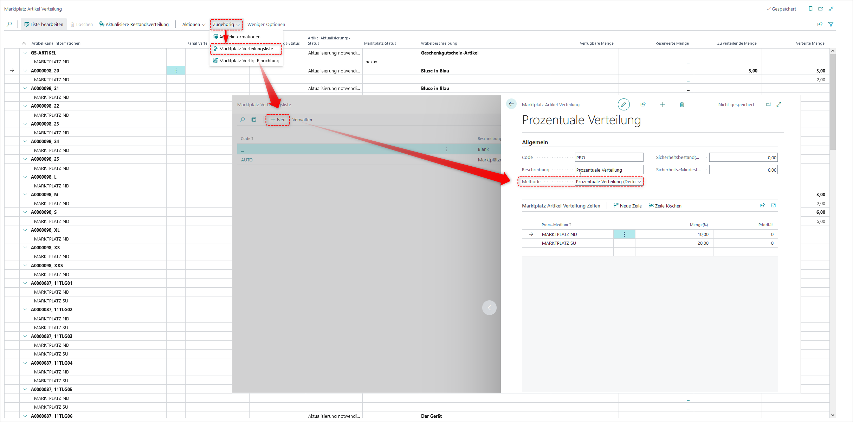
Task: Select the Marktplatz Vertlg. Einrichtung menu entry
Action: 246,60
